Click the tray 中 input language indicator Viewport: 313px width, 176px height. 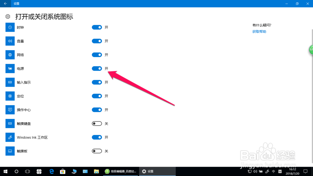pyautogui.click(x=274, y=171)
